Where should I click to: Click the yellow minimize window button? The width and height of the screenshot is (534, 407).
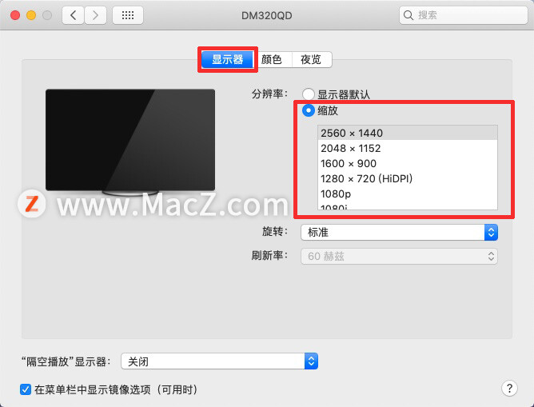[x=31, y=15]
